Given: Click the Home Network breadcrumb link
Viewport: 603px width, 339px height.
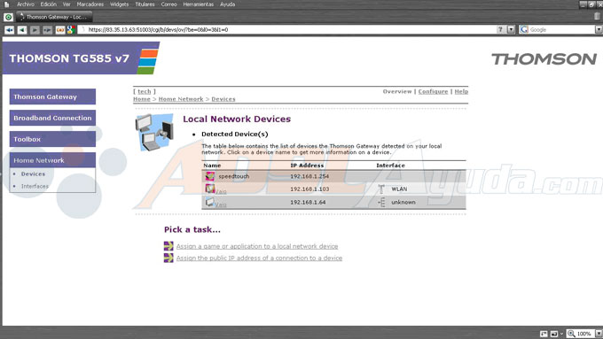Looking at the screenshot, I should point(181,99).
